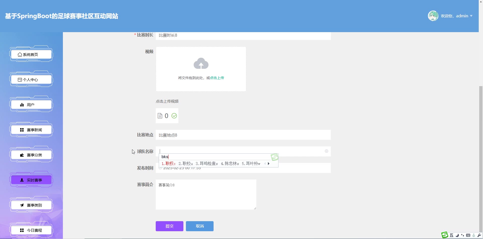Open the IME soft keyboard icon
This screenshot has height=239, width=483.
[x=468, y=235]
